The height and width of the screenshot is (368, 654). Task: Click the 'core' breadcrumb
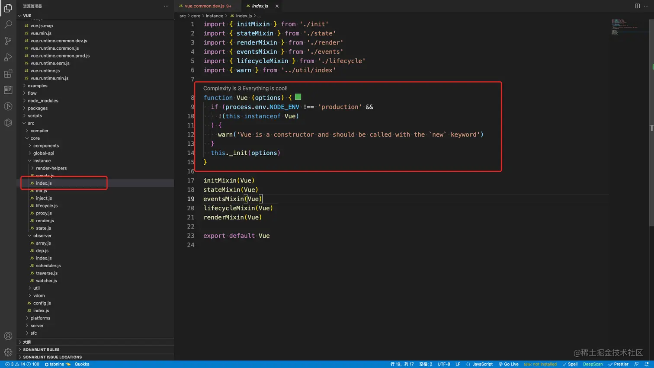[196, 16]
